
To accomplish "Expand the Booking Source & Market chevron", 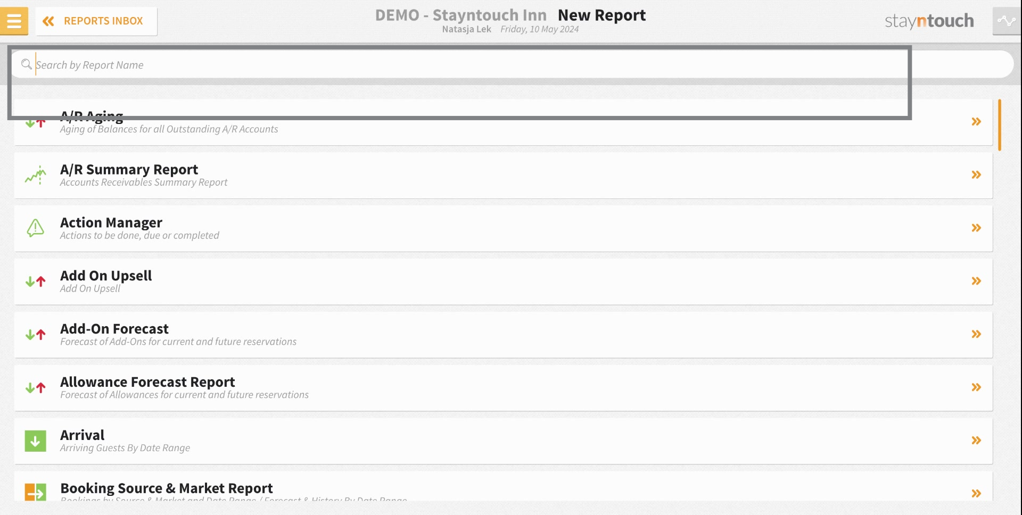I will click(x=976, y=493).
